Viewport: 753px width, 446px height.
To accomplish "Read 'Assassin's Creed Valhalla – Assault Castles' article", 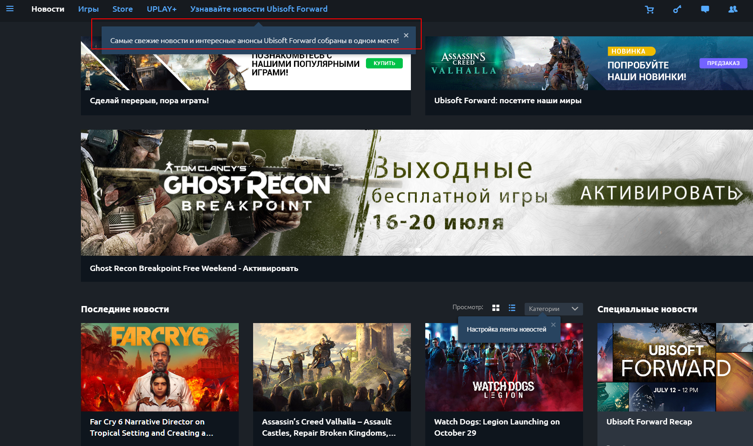I will [329, 427].
